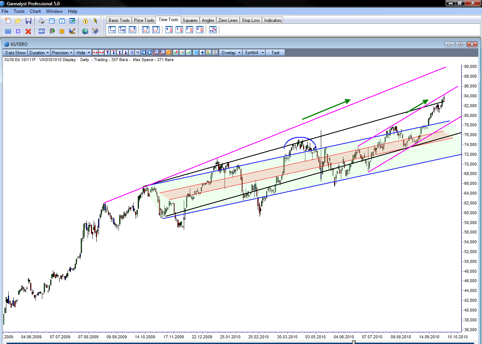482x344 pixels.
Task: Open a file with the folder icon
Action: (18, 21)
